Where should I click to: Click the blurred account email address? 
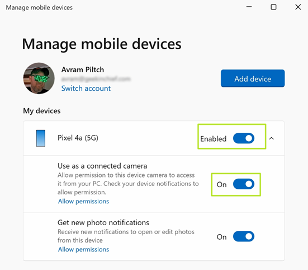pyautogui.click(x=96, y=79)
